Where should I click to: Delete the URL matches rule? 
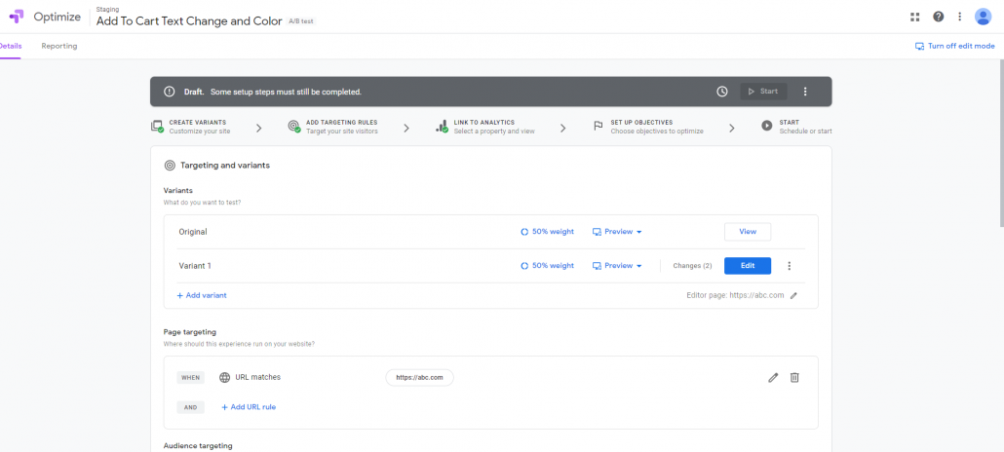pyautogui.click(x=794, y=378)
